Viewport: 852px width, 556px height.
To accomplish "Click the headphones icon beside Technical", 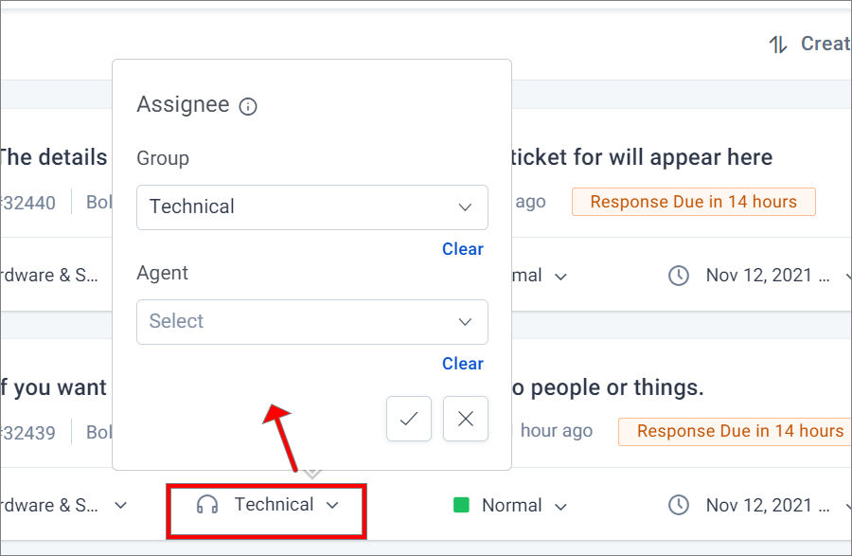I will 207,505.
